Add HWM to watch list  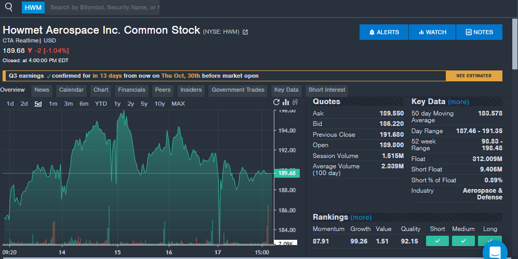click(x=432, y=32)
